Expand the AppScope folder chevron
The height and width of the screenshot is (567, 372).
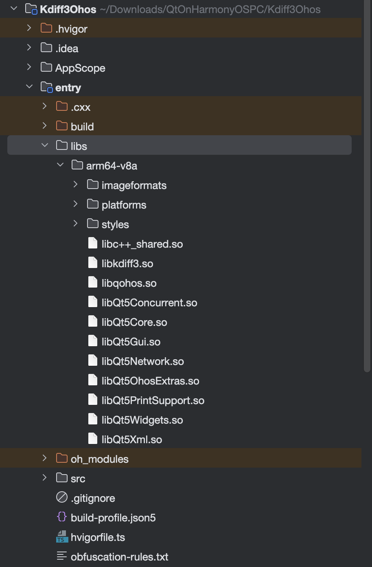pos(29,67)
